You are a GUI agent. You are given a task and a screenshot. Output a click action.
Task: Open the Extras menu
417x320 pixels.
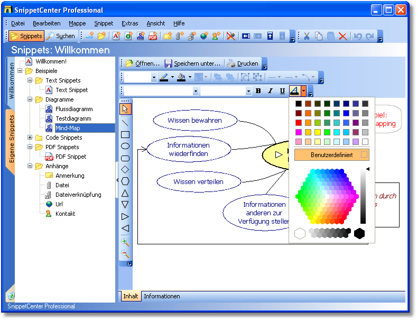coord(130,23)
